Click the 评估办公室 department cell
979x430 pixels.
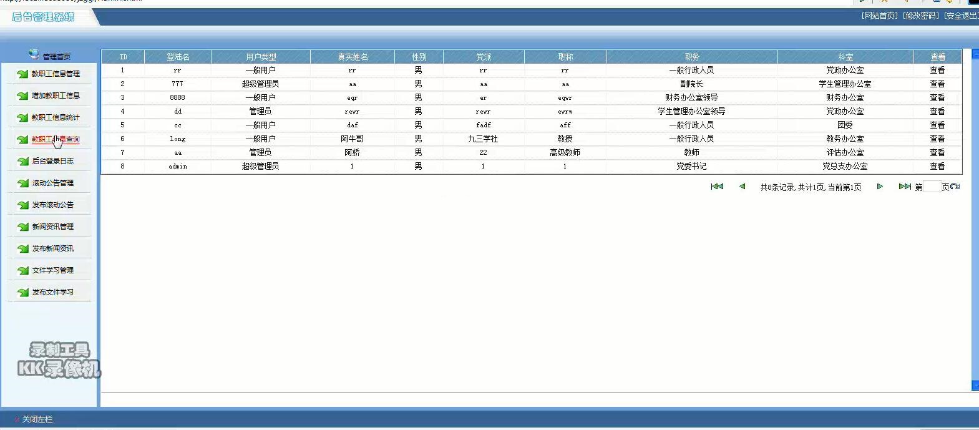point(845,152)
